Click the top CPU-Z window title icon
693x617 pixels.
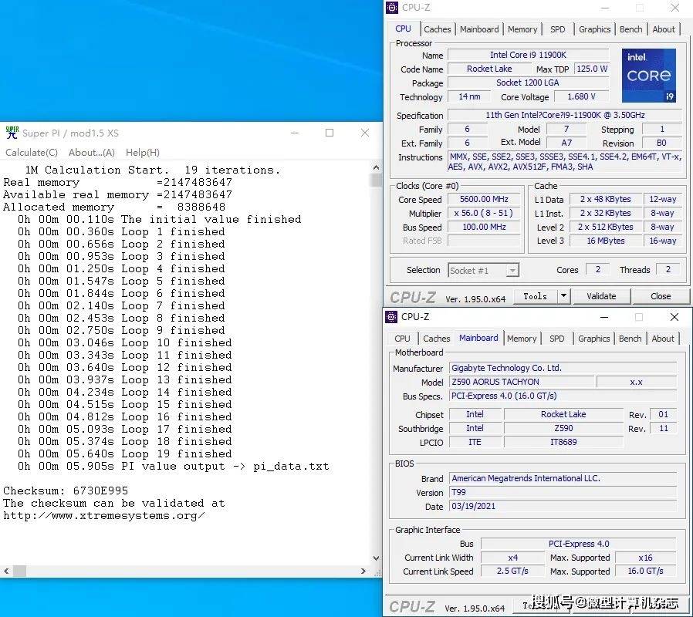(391, 8)
